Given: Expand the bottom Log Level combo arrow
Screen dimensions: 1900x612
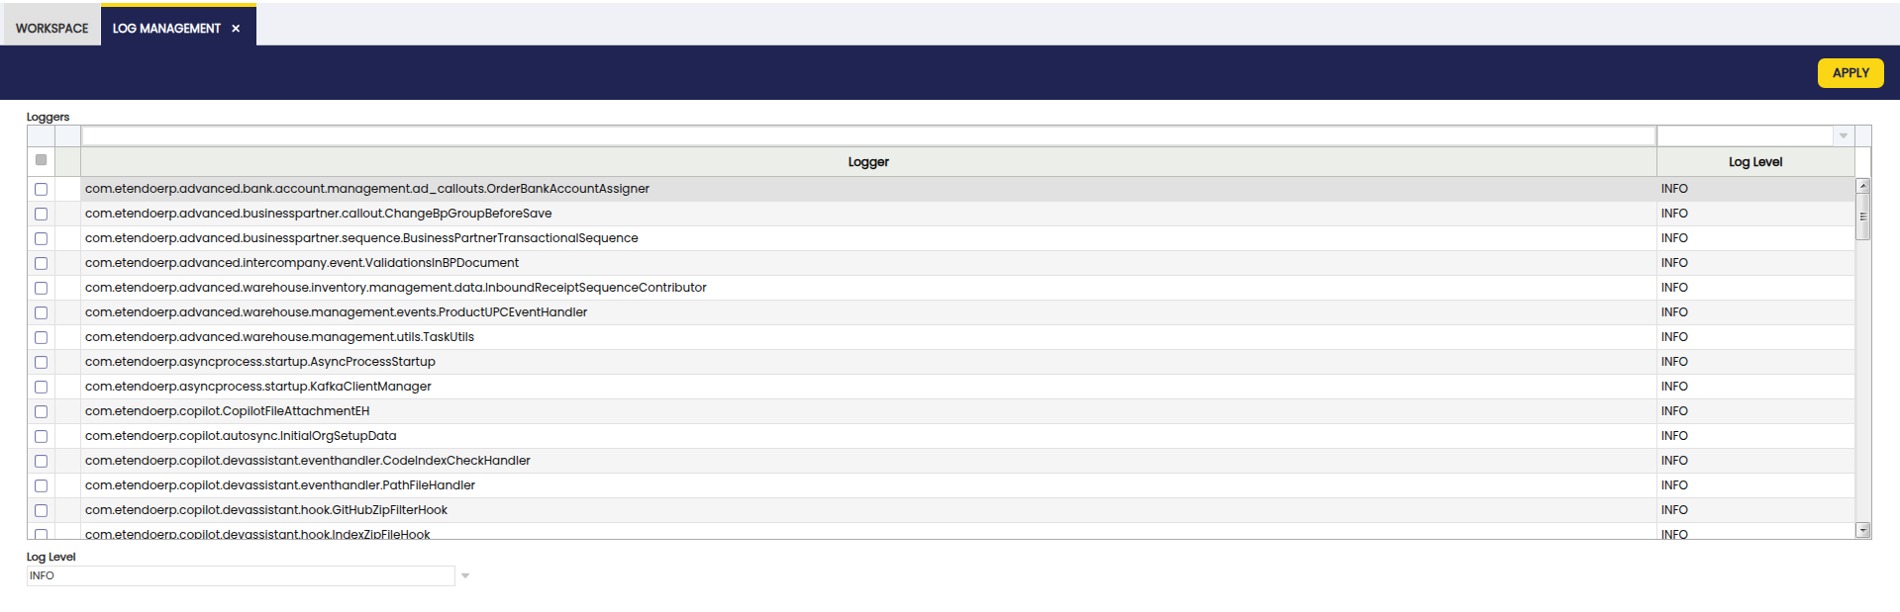Looking at the screenshot, I should click(464, 576).
